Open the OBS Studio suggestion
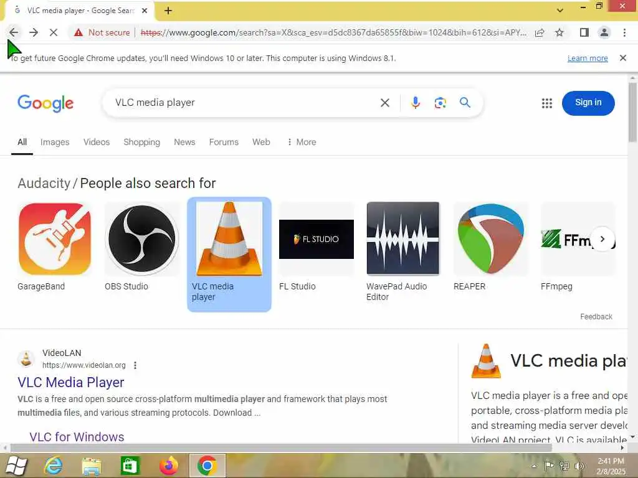This screenshot has width=638, height=478. [141, 246]
